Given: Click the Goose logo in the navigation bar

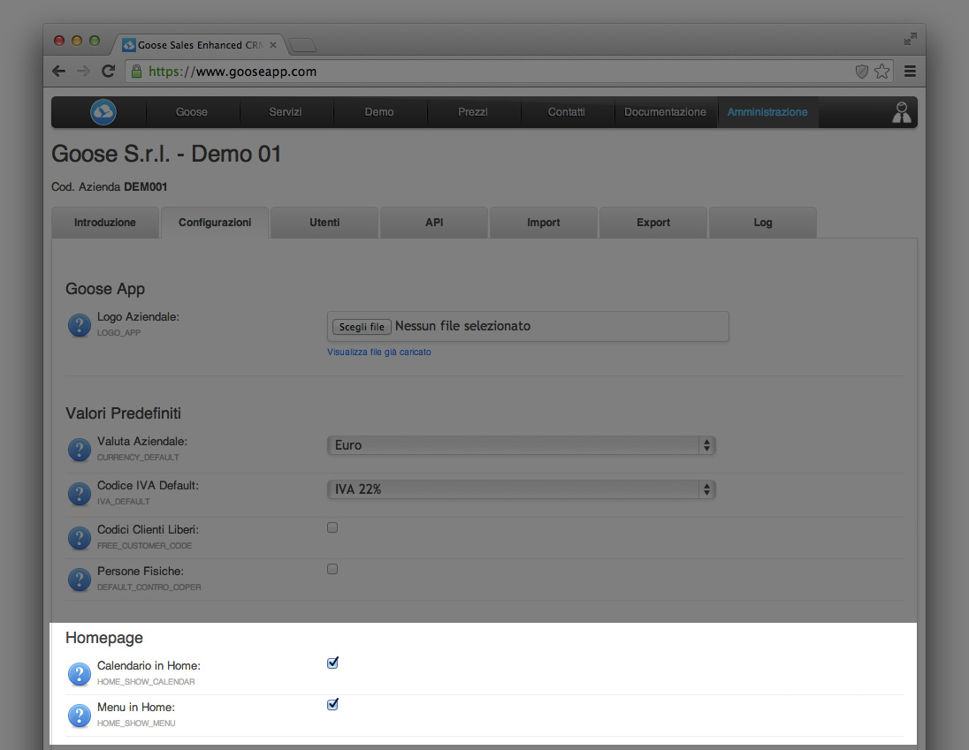Looking at the screenshot, I should click(x=103, y=111).
